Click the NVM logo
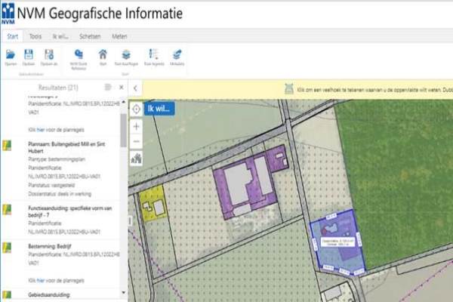The width and height of the screenshot is (453, 302). click(x=8, y=14)
